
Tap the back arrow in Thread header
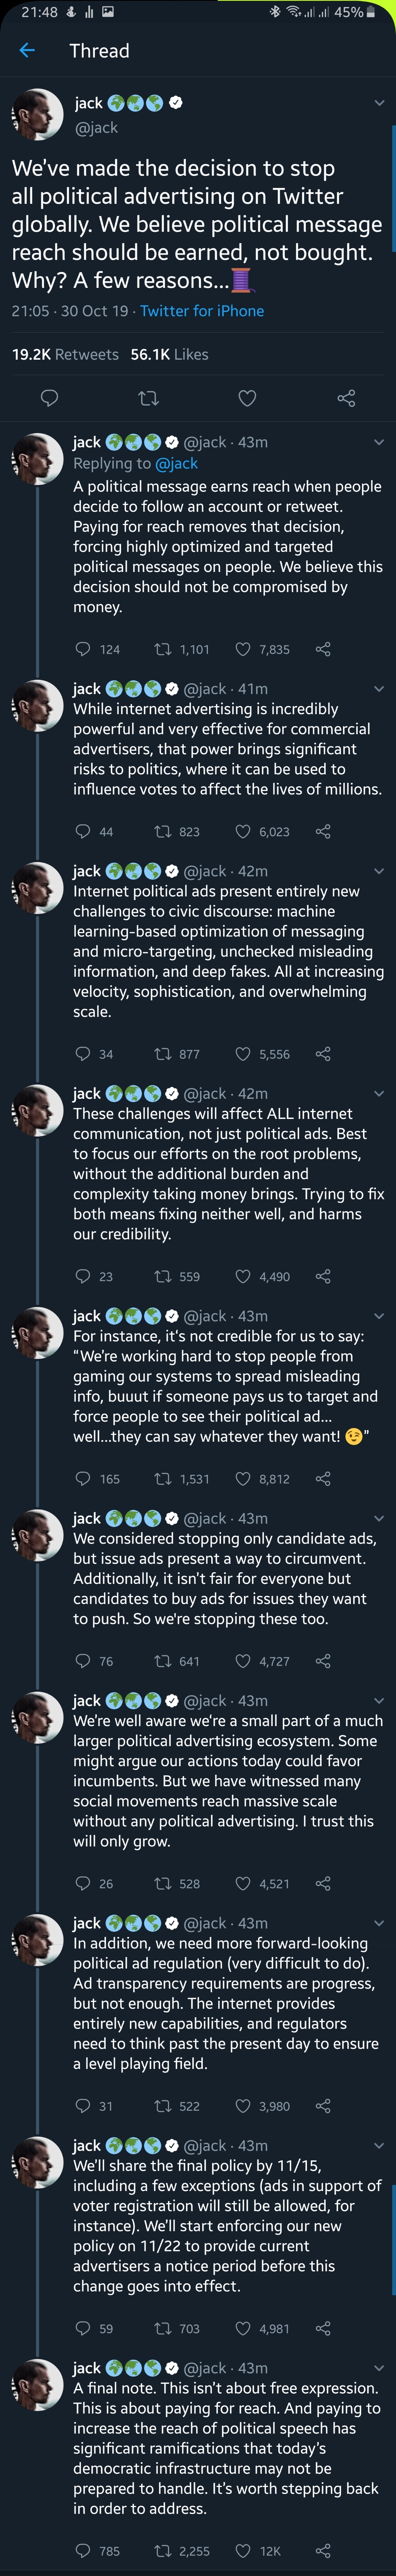click(x=27, y=51)
